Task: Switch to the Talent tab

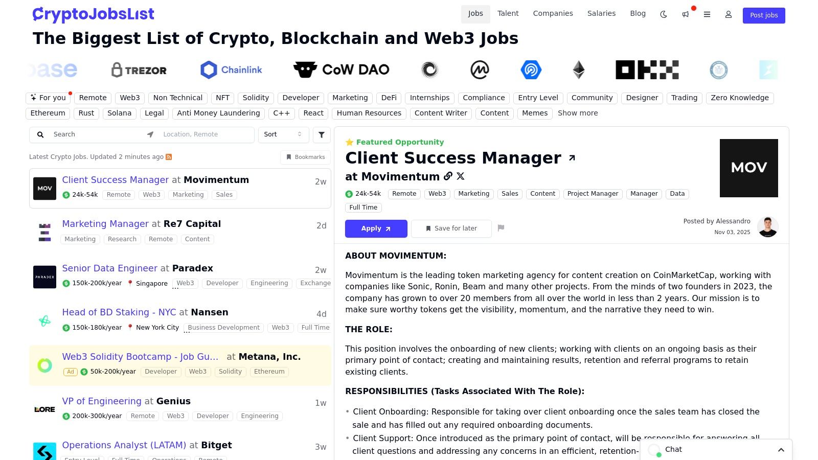Action: [x=508, y=13]
